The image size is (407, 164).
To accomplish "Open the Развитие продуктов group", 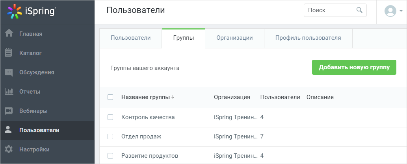I will click(x=150, y=156).
